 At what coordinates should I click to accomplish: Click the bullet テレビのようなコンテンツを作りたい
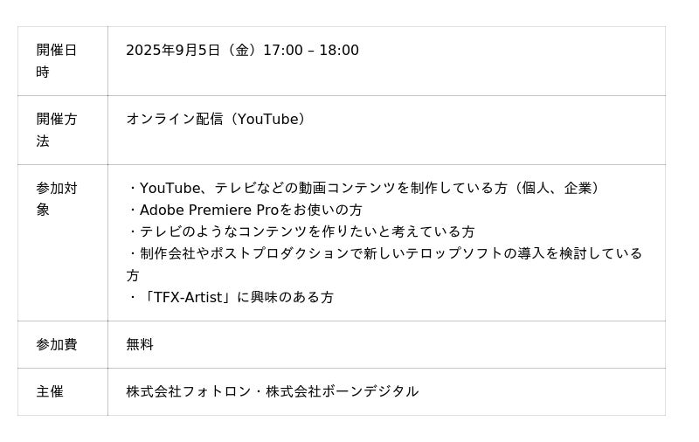[x=301, y=232]
